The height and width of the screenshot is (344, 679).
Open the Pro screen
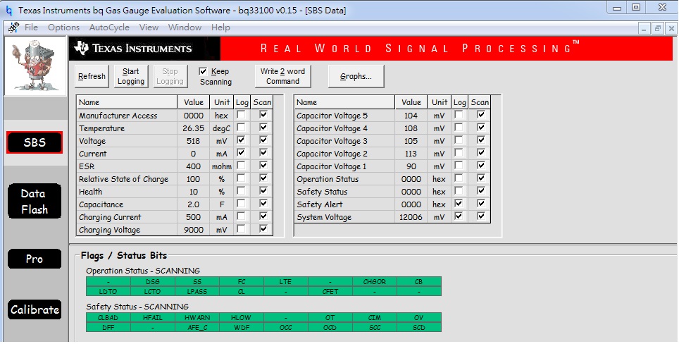pos(35,259)
